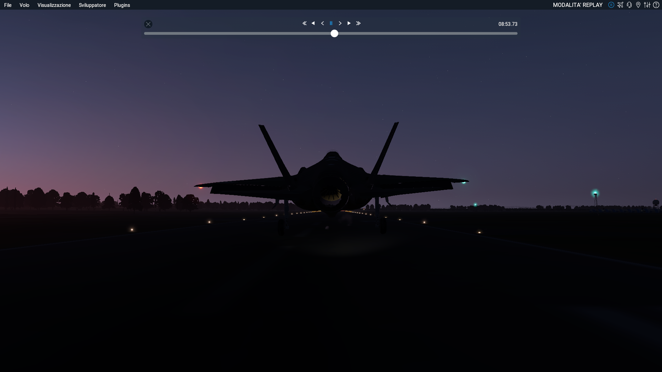
Task: Open the help question mark icon
Action: click(656, 5)
